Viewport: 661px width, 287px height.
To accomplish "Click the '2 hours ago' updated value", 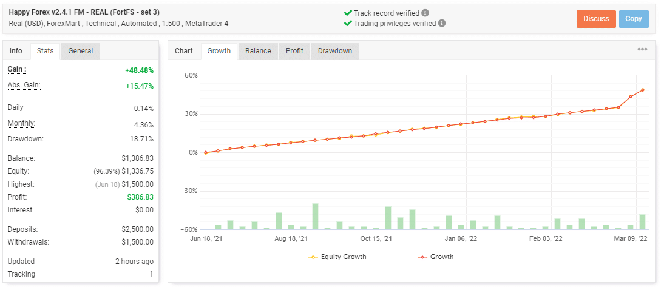I will (135, 262).
